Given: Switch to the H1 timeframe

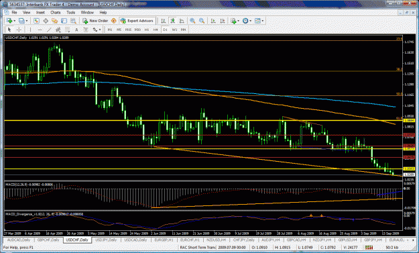Looking at the screenshot, I should pyautogui.click(x=147, y=30).
